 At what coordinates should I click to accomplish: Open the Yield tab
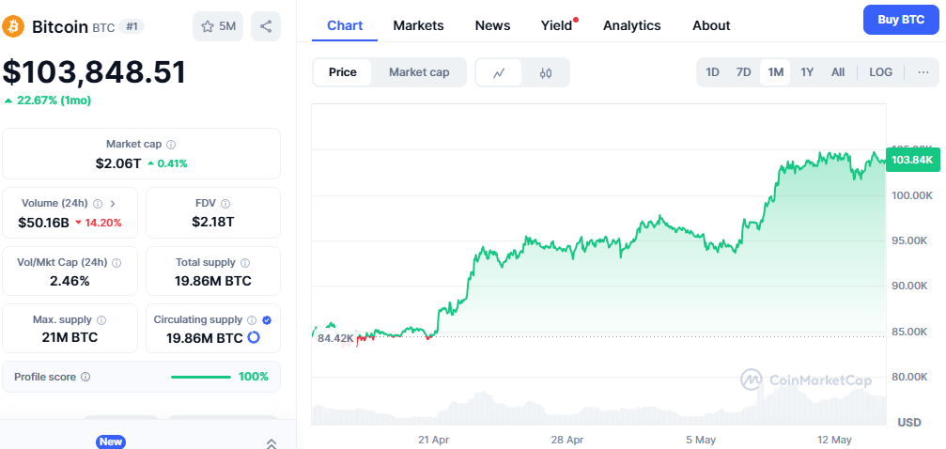point(556,25)
